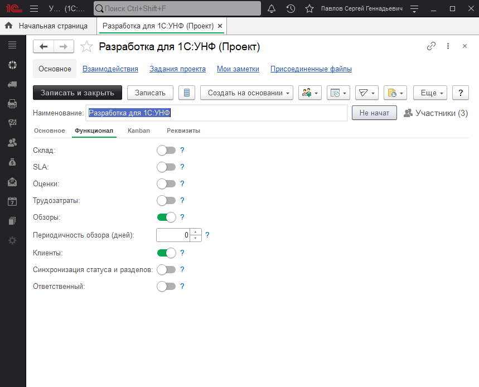Enable the Трудозатраты switch

166,201
